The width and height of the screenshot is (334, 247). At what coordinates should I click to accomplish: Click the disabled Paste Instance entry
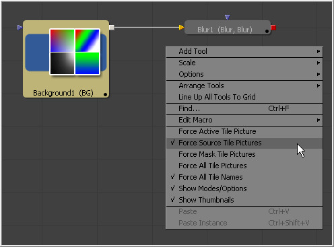tap(244, 223)
